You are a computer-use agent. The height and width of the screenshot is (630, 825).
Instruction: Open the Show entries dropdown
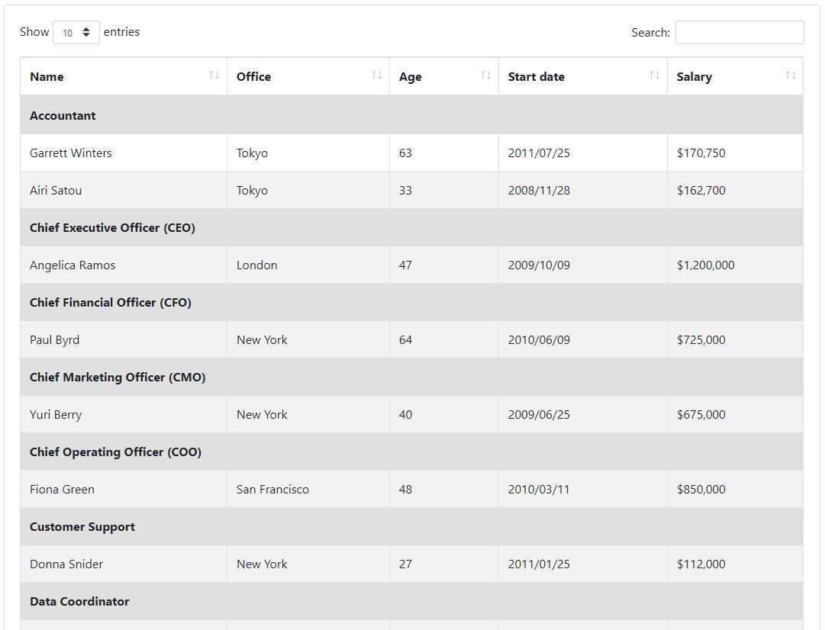[76, 33]
